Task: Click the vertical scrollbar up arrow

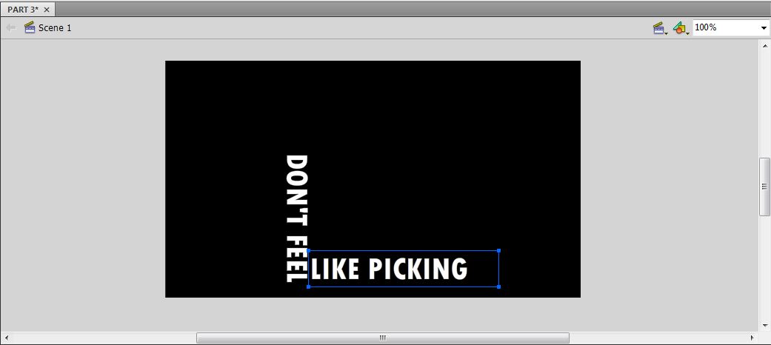Action: pyautogui.click(x=764, y=46)
